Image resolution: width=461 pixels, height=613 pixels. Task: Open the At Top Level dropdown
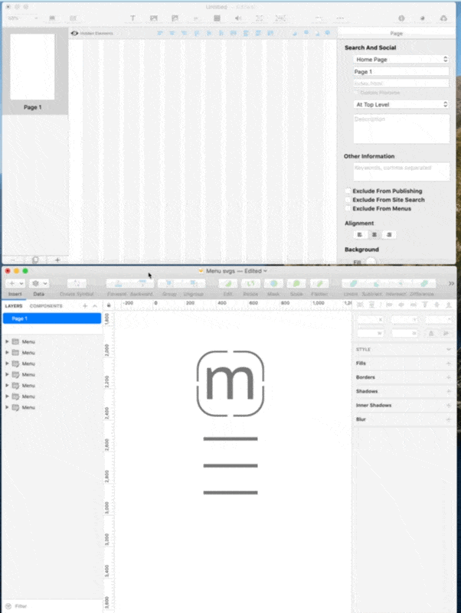coord(401,104)
